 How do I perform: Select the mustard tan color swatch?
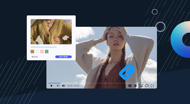click(32, 52)
